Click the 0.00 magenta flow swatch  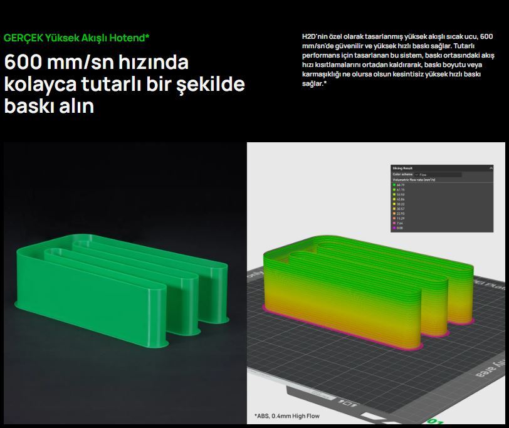[394, 227]
